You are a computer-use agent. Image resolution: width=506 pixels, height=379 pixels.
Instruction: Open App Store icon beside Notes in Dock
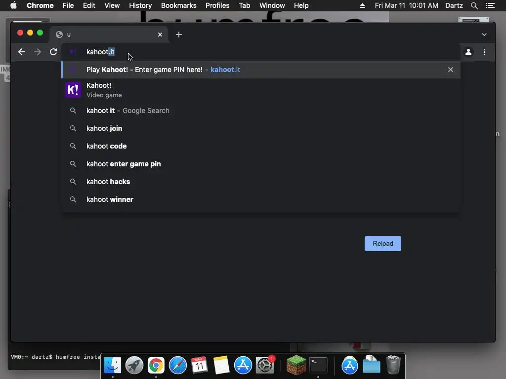click(243, 365)
